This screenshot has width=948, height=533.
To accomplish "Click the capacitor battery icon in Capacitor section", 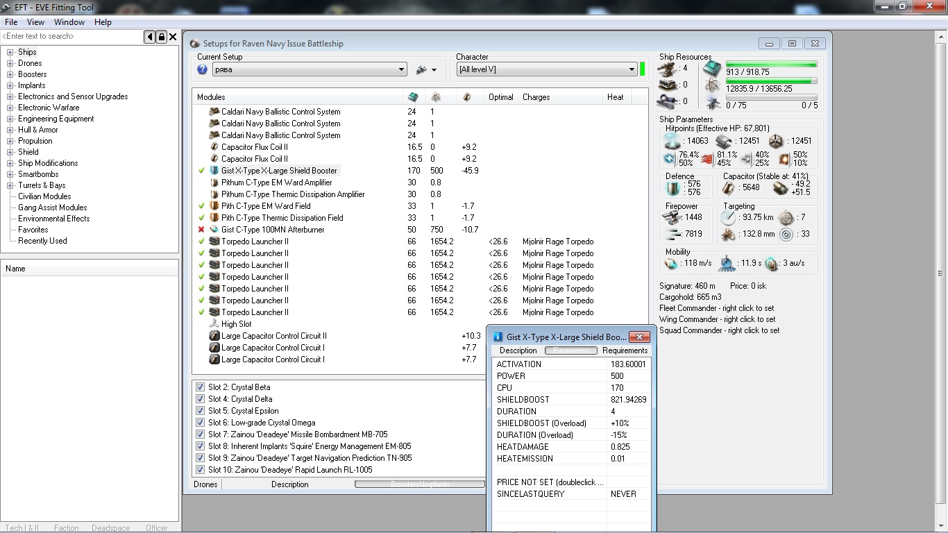I will 729,187.
